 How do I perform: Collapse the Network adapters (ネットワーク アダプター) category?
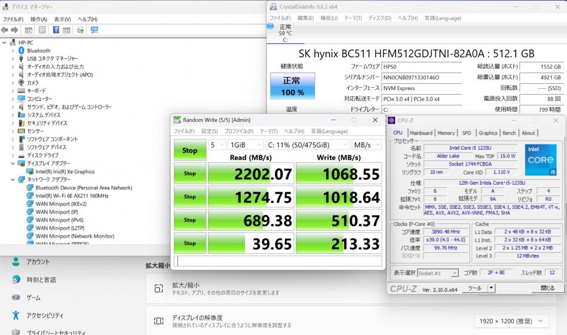12,180
